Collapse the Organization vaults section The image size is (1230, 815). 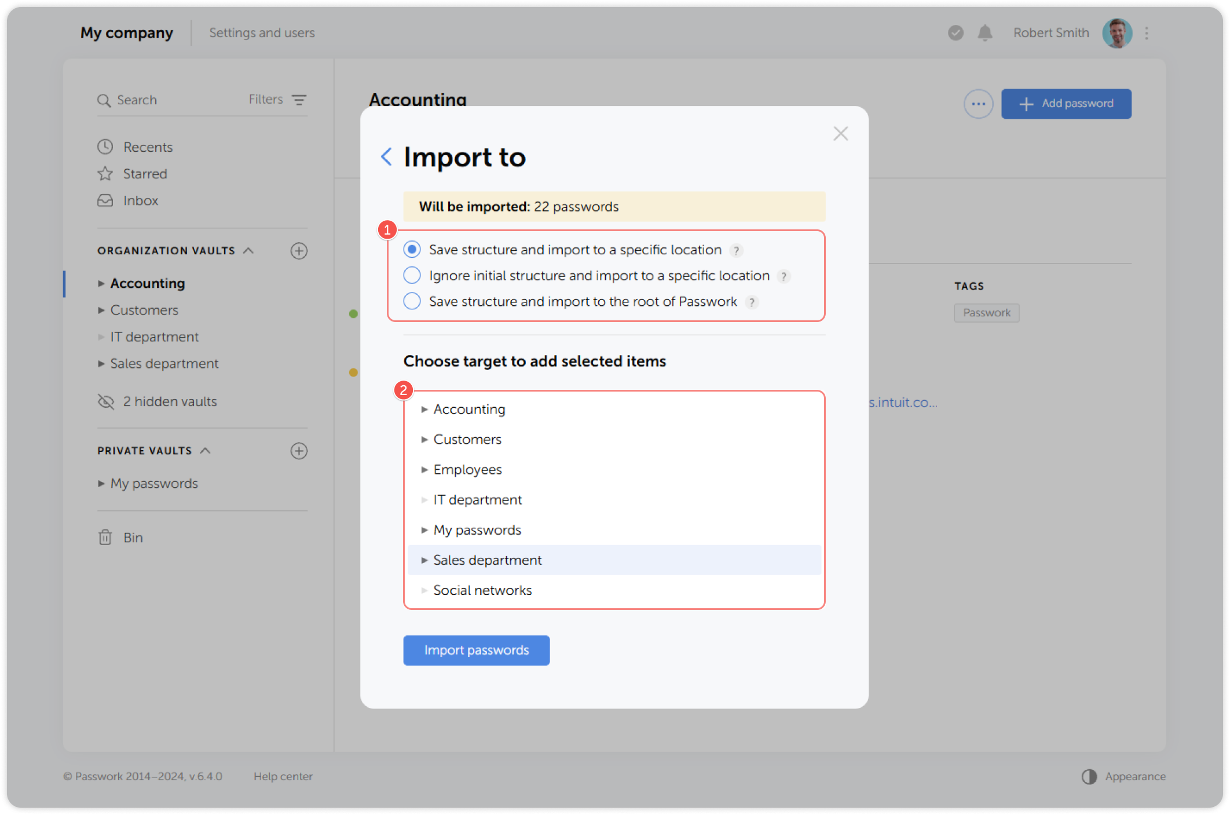(x=250, y=250)
